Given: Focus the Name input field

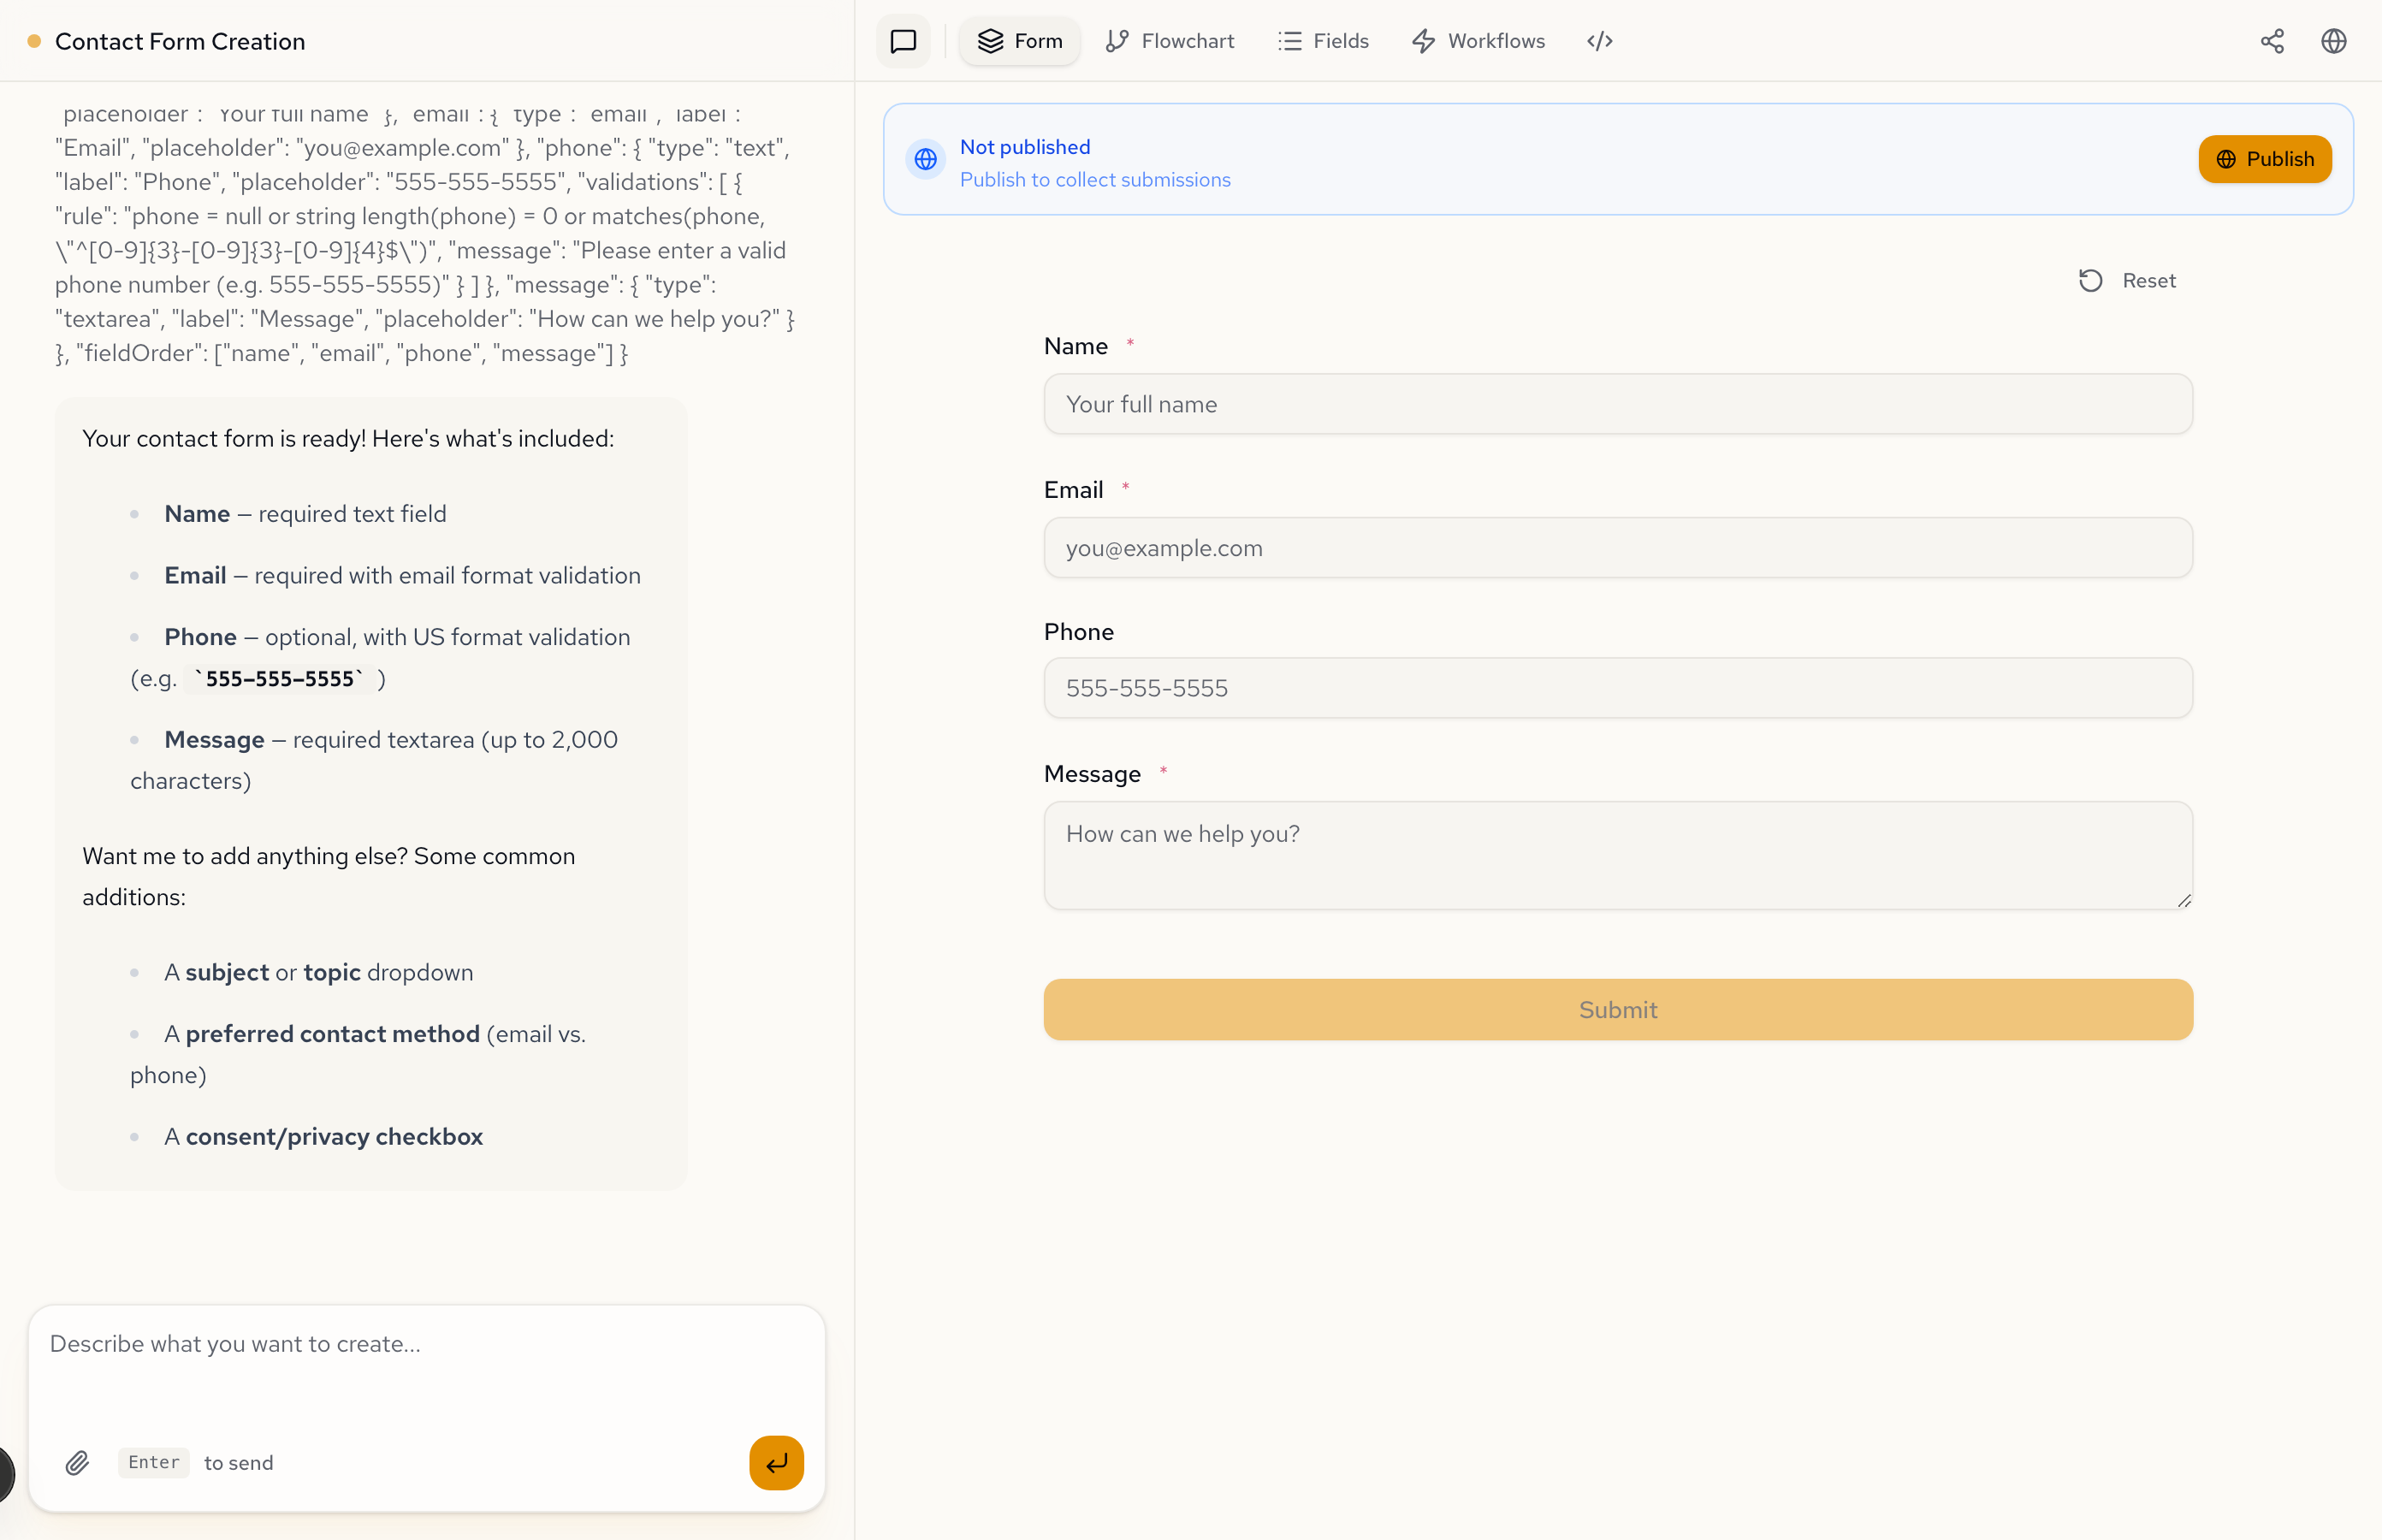Looking at the screenshot, I should [x=1617, y=404].
